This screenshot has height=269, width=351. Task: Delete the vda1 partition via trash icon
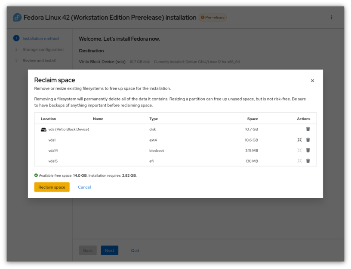pos(308,139)
